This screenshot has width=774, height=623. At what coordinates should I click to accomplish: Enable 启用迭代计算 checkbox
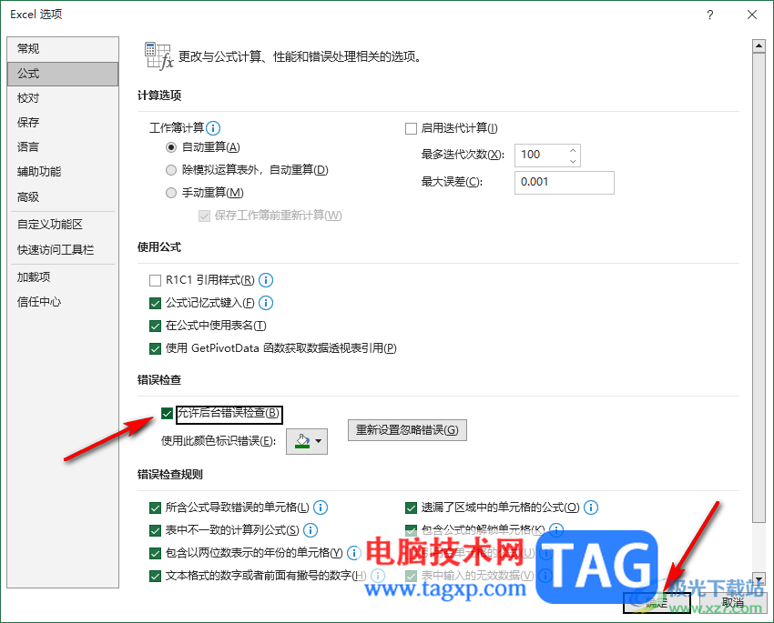click(x=411, y=128)
